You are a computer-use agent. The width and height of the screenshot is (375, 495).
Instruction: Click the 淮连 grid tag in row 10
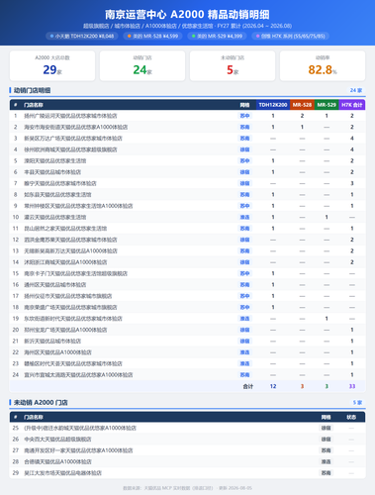(x=244, y=217)
